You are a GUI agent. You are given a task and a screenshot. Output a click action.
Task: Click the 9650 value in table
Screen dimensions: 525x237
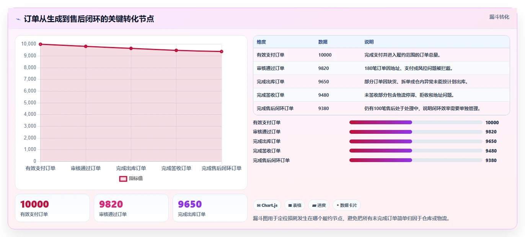coord(323,82)
